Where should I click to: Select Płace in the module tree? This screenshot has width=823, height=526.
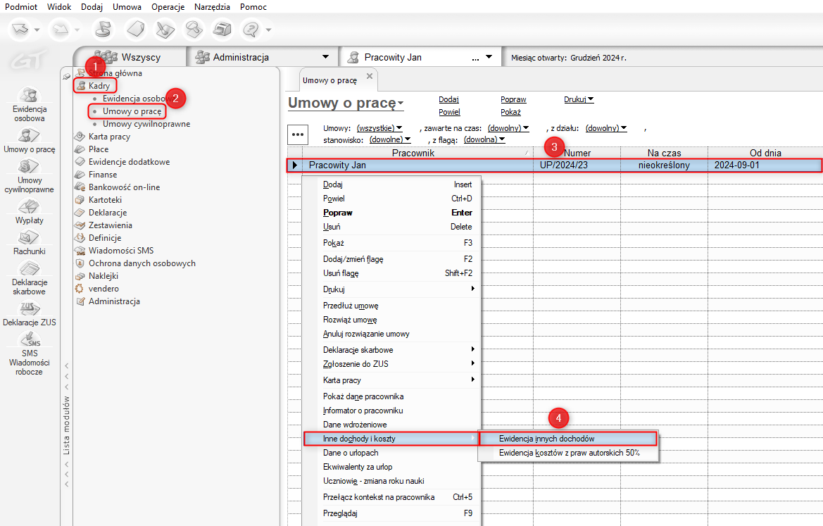[99, 149]
